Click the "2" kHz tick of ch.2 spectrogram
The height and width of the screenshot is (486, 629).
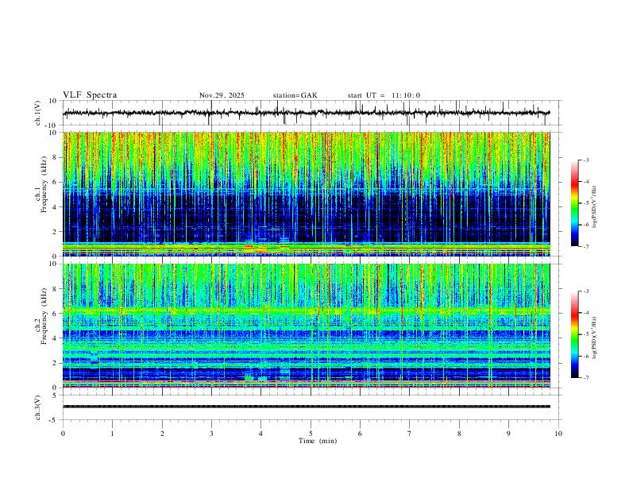56,363
